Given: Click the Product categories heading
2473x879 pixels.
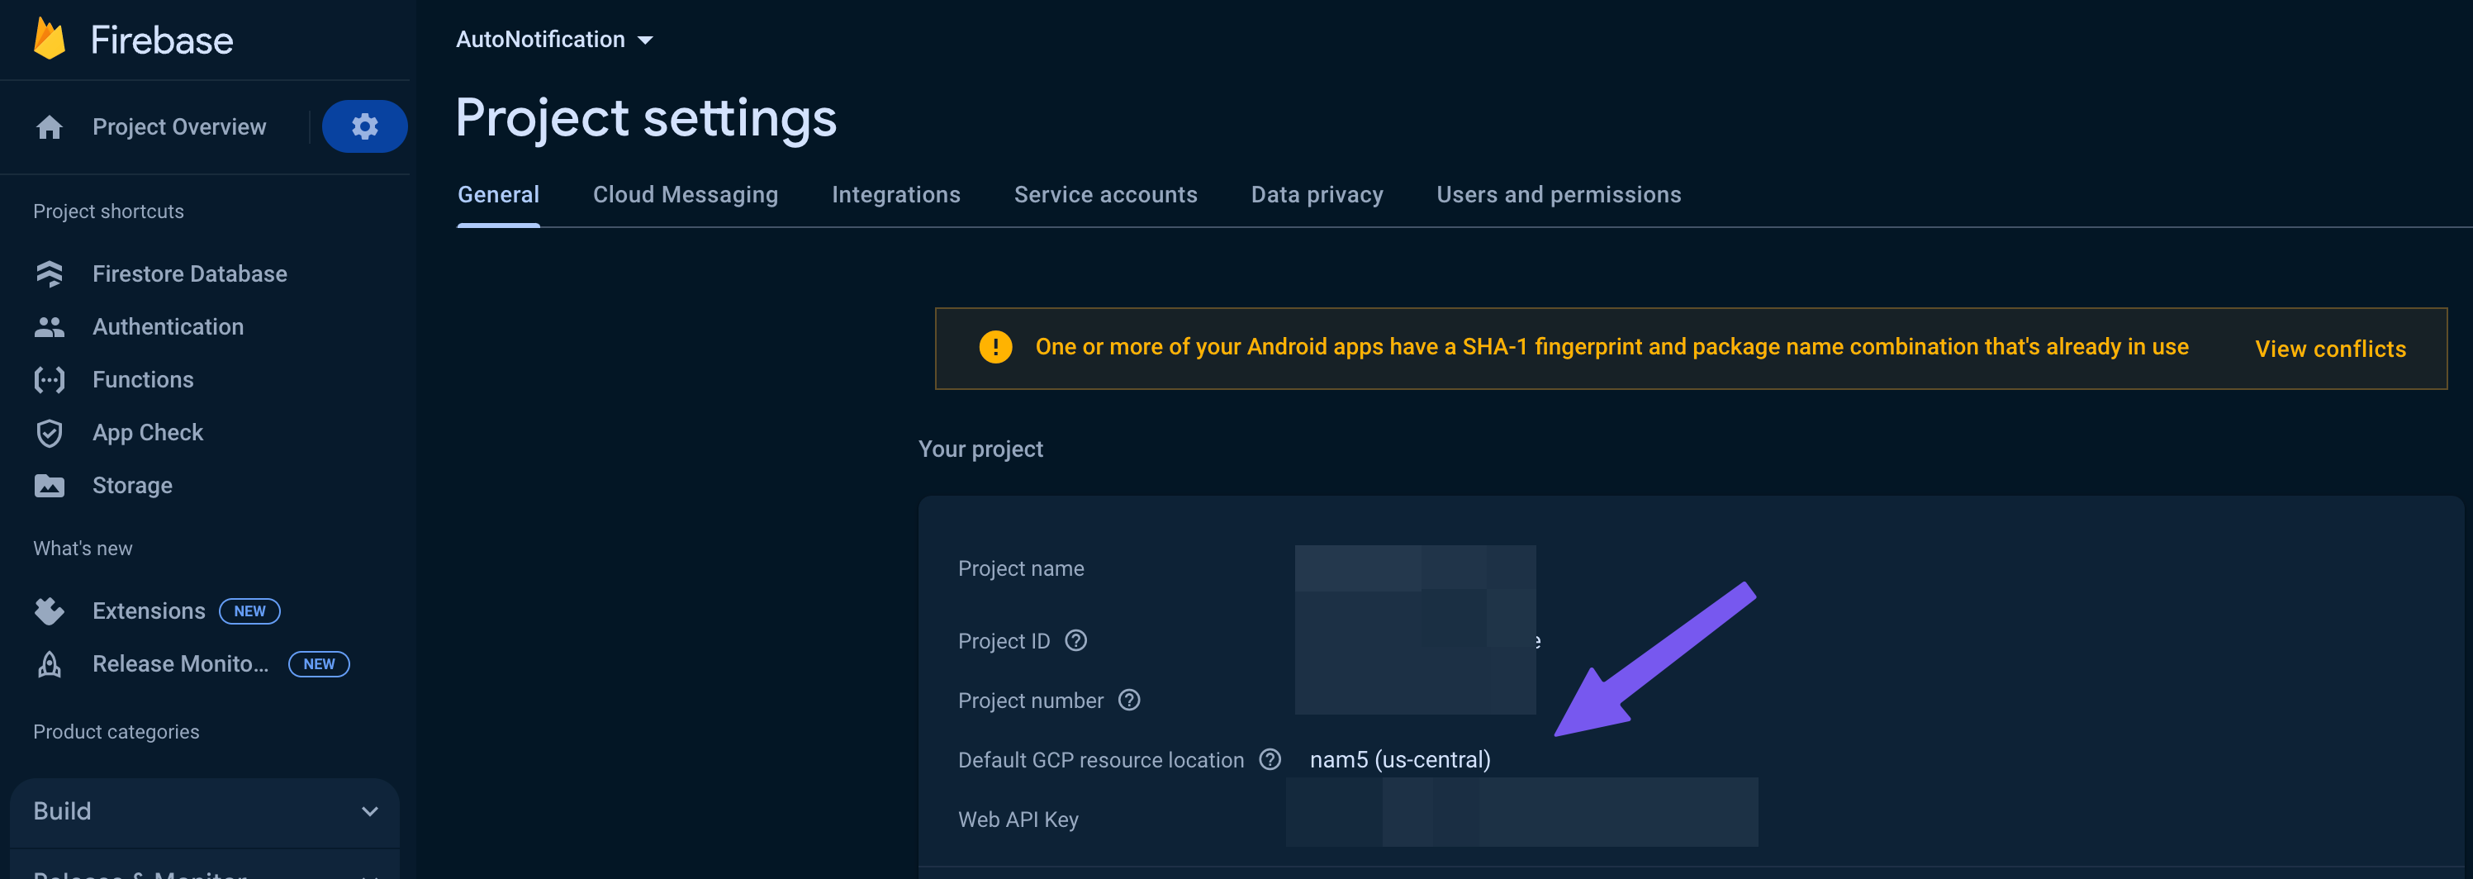Looking at the screenshot, I should tap(116, 732).
